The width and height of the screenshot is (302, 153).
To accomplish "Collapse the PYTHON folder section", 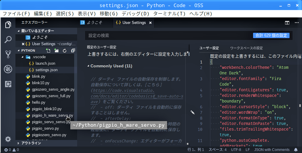I will point(18,51).
